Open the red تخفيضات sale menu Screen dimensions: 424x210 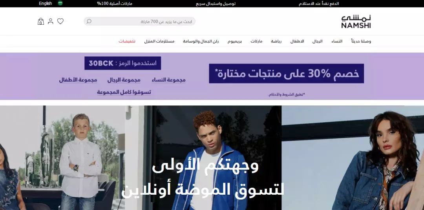(x=127, y=41)
